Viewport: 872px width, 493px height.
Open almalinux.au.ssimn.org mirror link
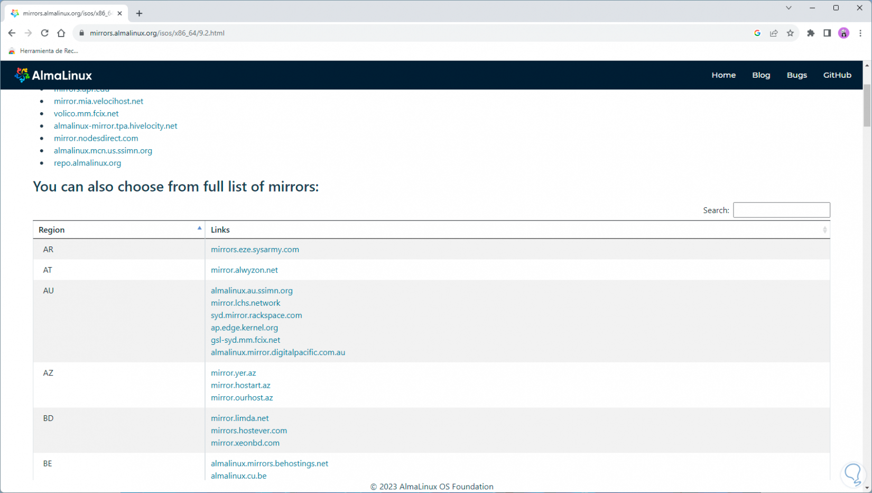tap(252, 290)
